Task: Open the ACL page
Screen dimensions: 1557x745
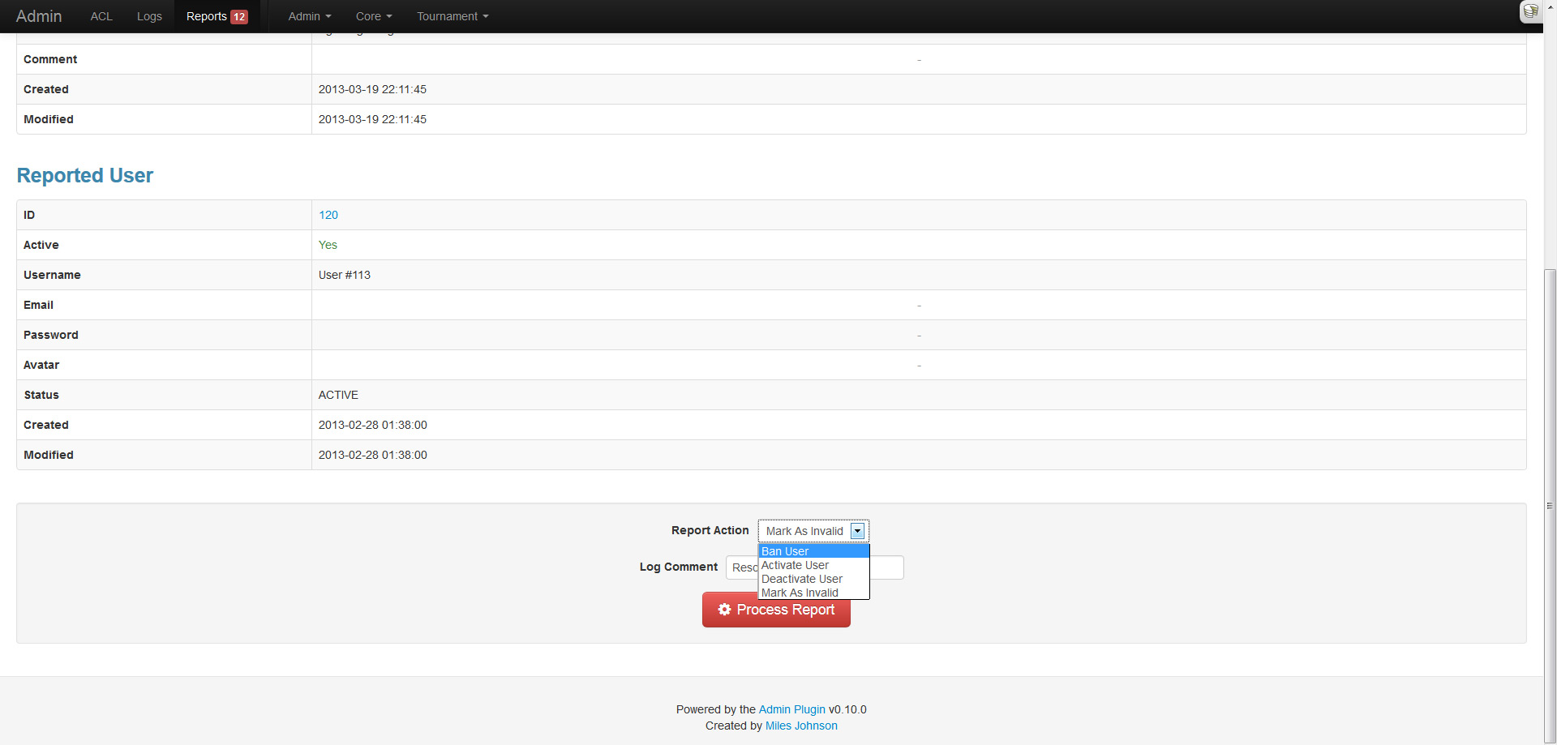Action: click(101, 16)
